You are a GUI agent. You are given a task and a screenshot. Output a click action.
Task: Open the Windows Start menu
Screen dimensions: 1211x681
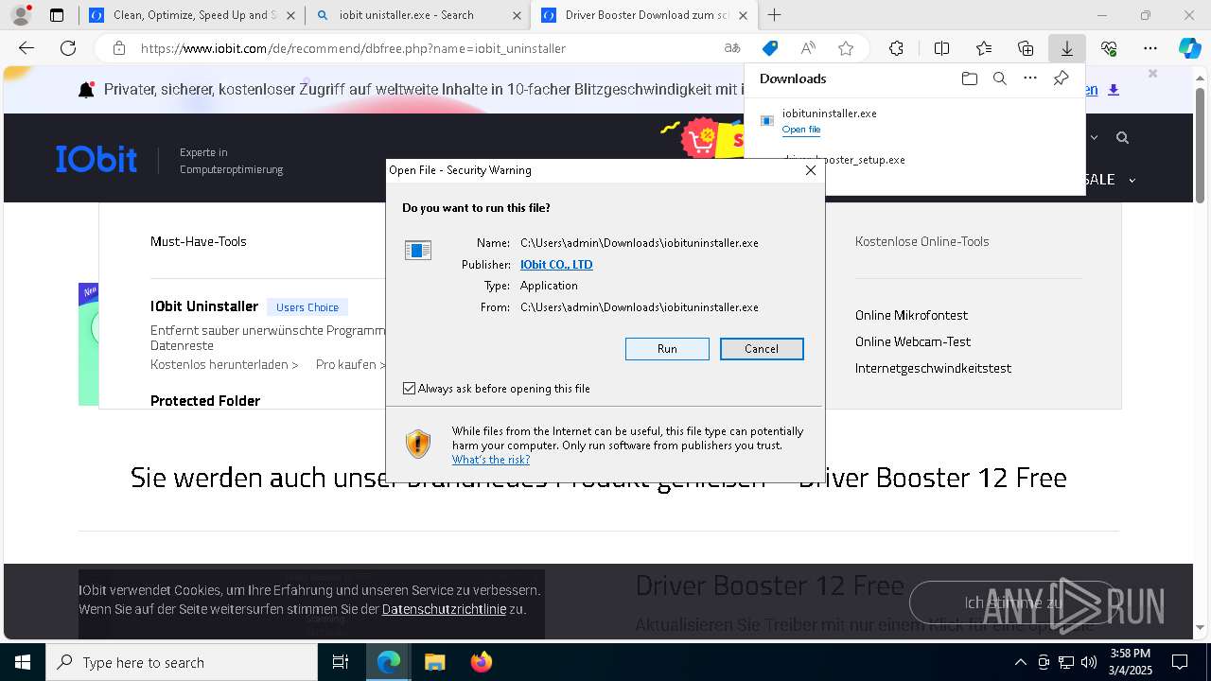click(x=23, y=662)
